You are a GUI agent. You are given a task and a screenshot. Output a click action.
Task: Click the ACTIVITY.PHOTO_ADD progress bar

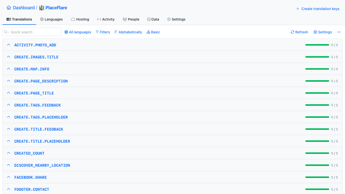tap(317, 45)
